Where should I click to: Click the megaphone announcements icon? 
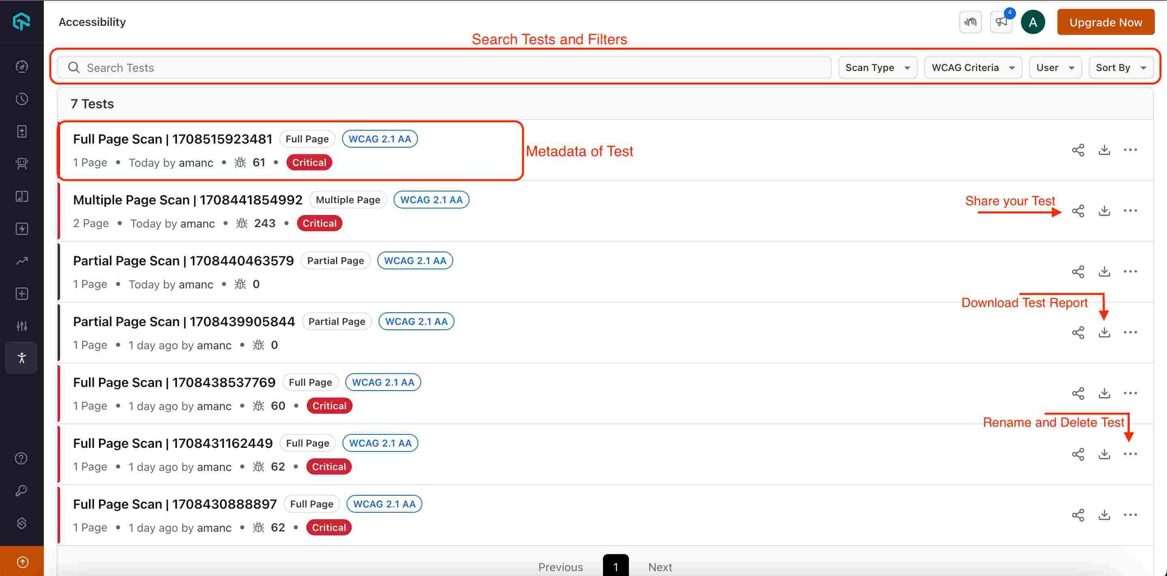(x=1001, y=22)
